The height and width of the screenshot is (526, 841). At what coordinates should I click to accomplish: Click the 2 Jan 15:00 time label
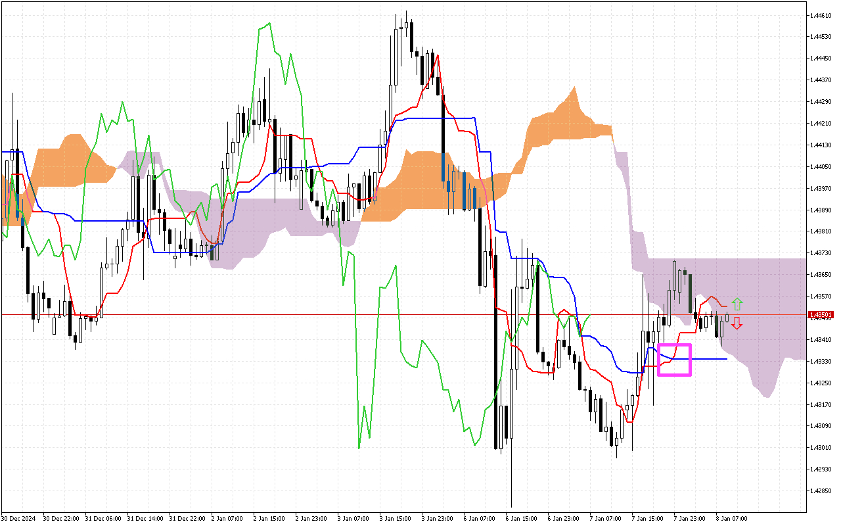[x=269, y=519]
